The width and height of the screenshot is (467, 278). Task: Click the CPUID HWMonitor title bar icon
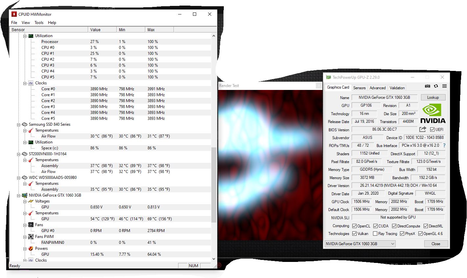(x=14, y=14)
